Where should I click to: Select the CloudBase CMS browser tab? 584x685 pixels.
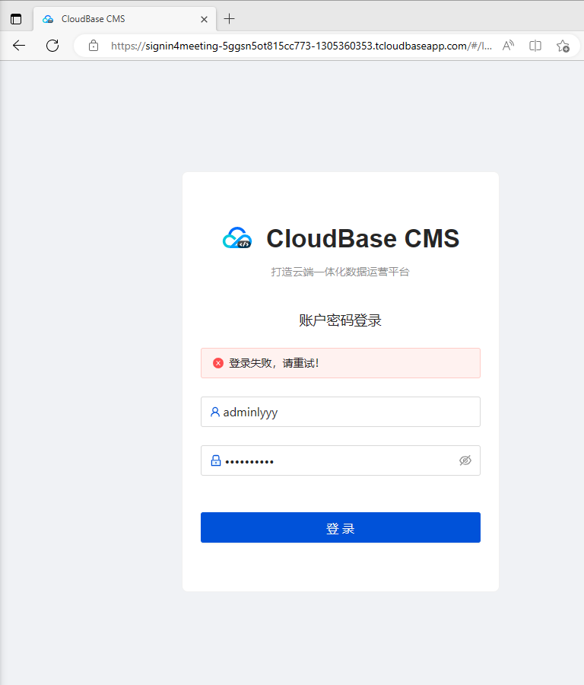(125, 19)
